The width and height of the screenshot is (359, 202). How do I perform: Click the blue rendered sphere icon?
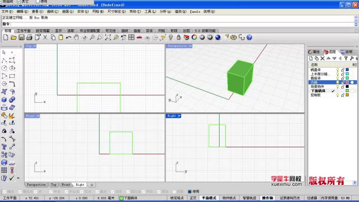218,37
